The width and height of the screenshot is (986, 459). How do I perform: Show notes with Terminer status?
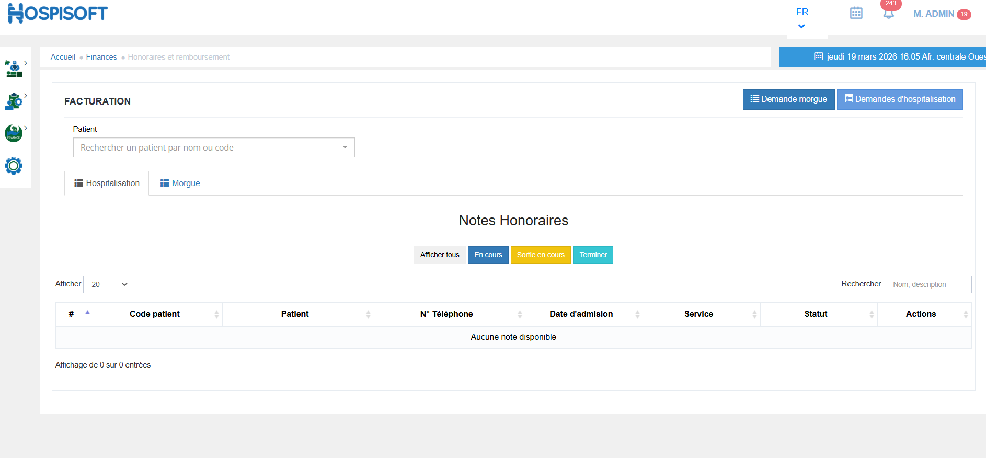tap(593, 255)
